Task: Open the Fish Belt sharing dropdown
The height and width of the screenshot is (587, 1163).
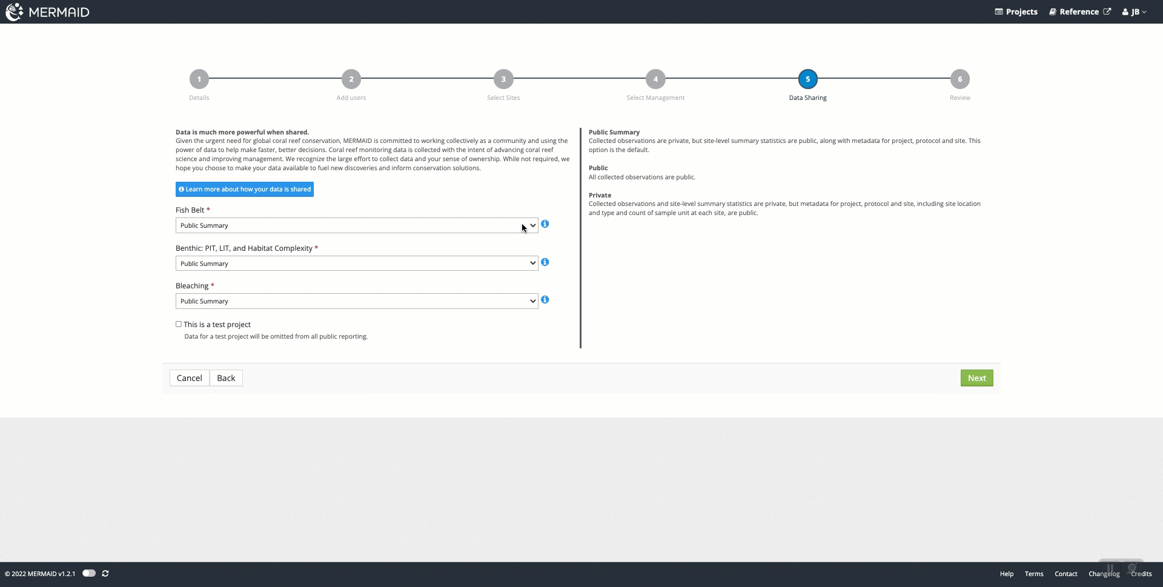Action: (x=356, y=225)
